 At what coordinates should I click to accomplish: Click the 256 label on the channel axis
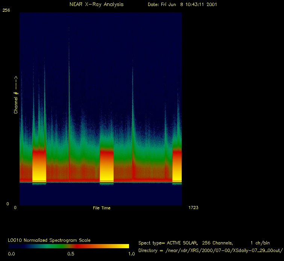click(6, 11)
